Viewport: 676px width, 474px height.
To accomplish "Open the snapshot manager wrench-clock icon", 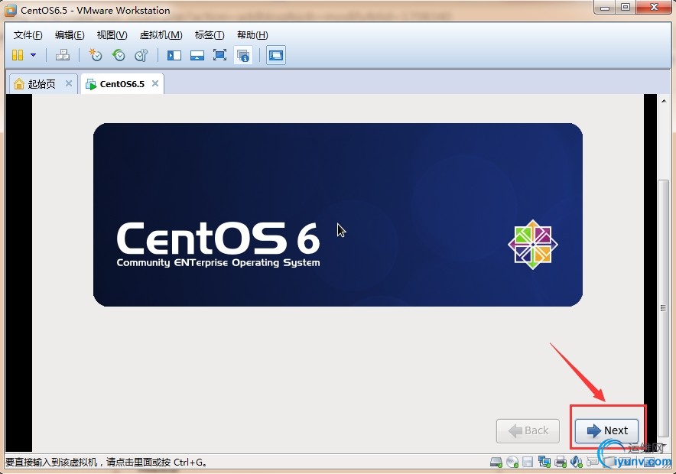I will [x=141, y=55].
